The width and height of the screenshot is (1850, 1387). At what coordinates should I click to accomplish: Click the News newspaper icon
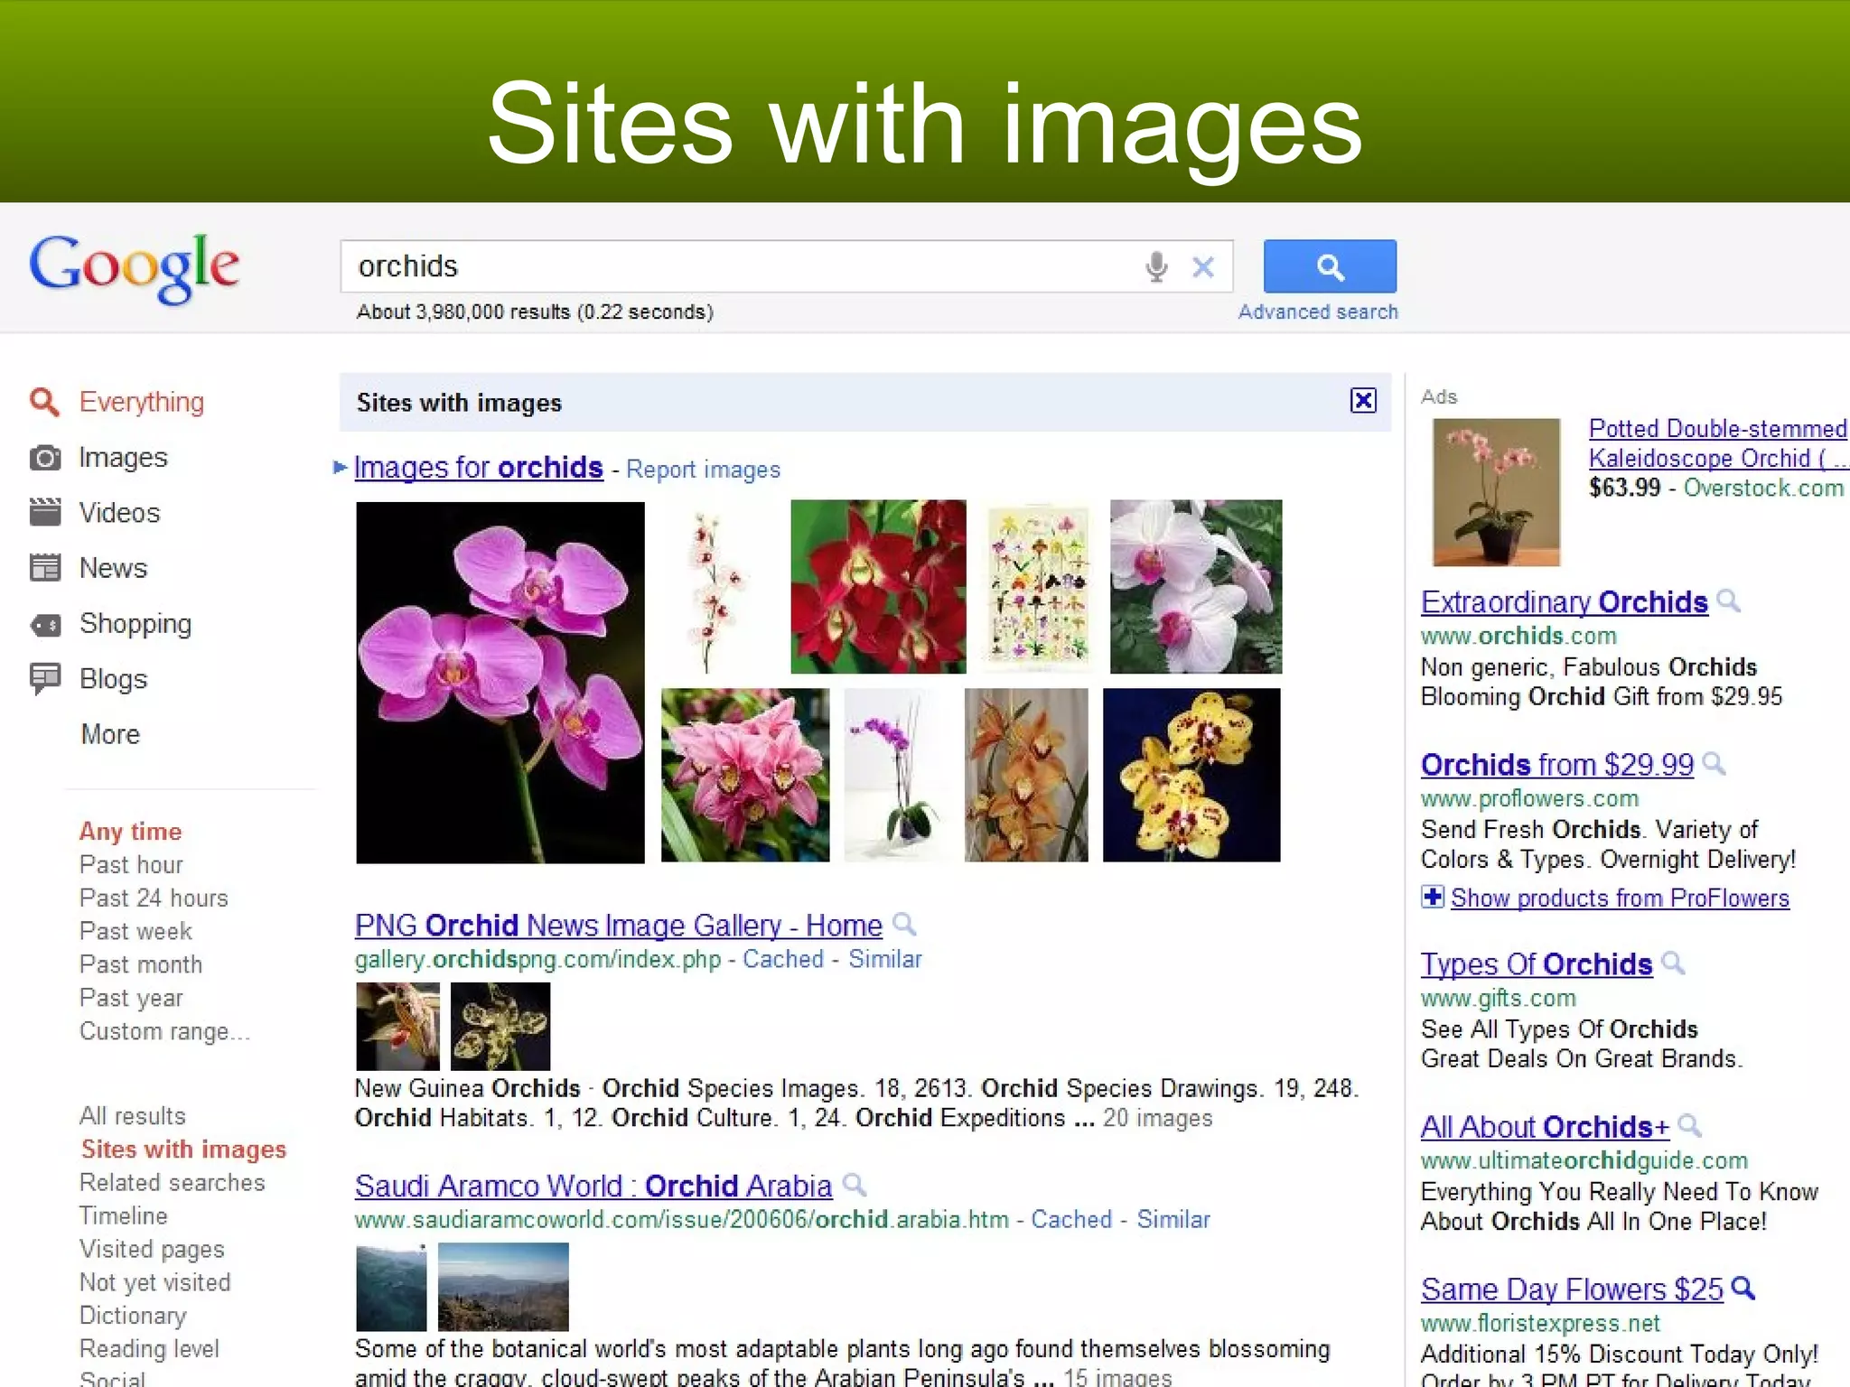45,568
